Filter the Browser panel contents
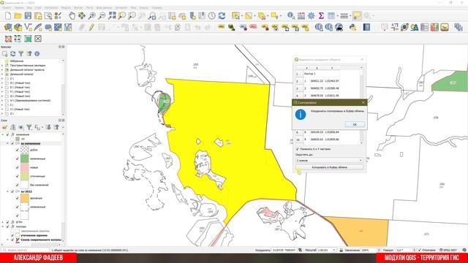This screenshot has height=263, width=468. pyautogui.click(x=21, y=53)
